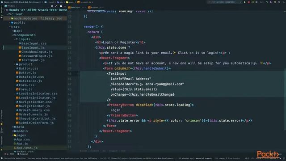Open OrderSummary.js file
Screen dimensions: 286x161
[x=32, y=114]
